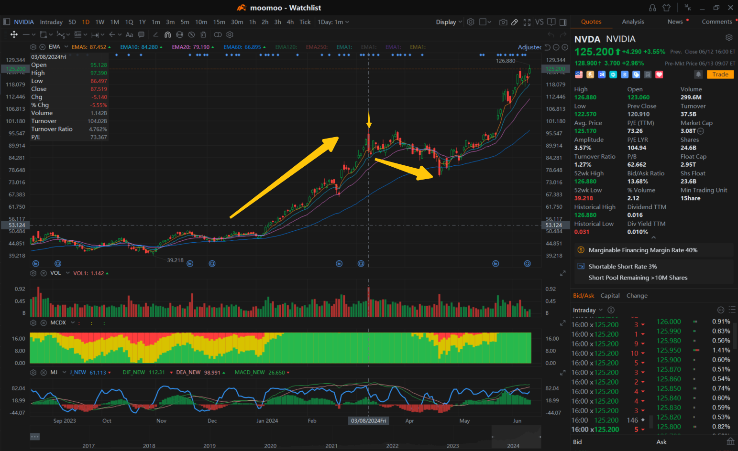Switch to Tick chart view

(305, 22)
